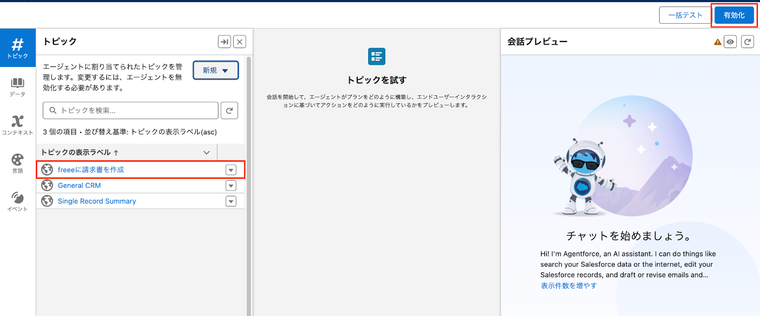The width and height of the screenshot is (760, 316).
Task: Open row actions for freeeに請求書を作成
Action: 231,170
